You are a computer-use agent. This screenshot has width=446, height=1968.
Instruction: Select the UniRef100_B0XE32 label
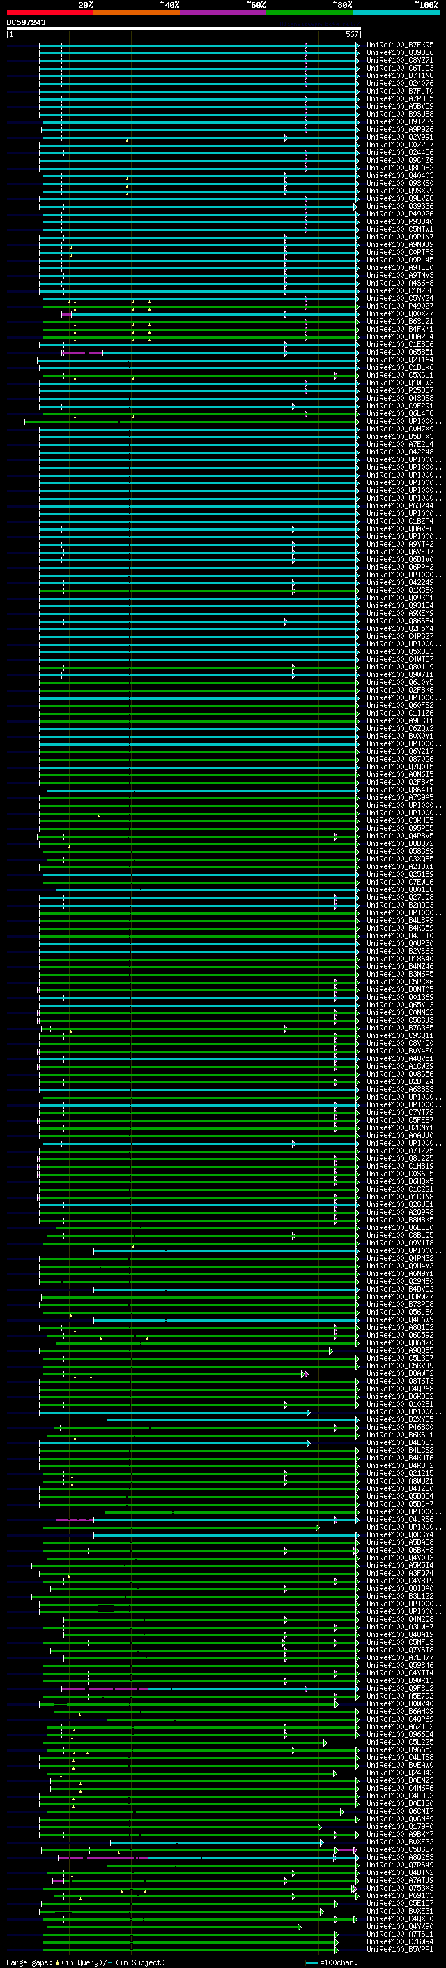[x=400, y=1842]
